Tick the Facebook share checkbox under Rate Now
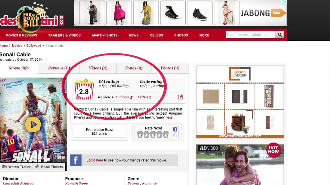This screenshot has width=330, height=185. pyautogui.click(x=175, y=135)
